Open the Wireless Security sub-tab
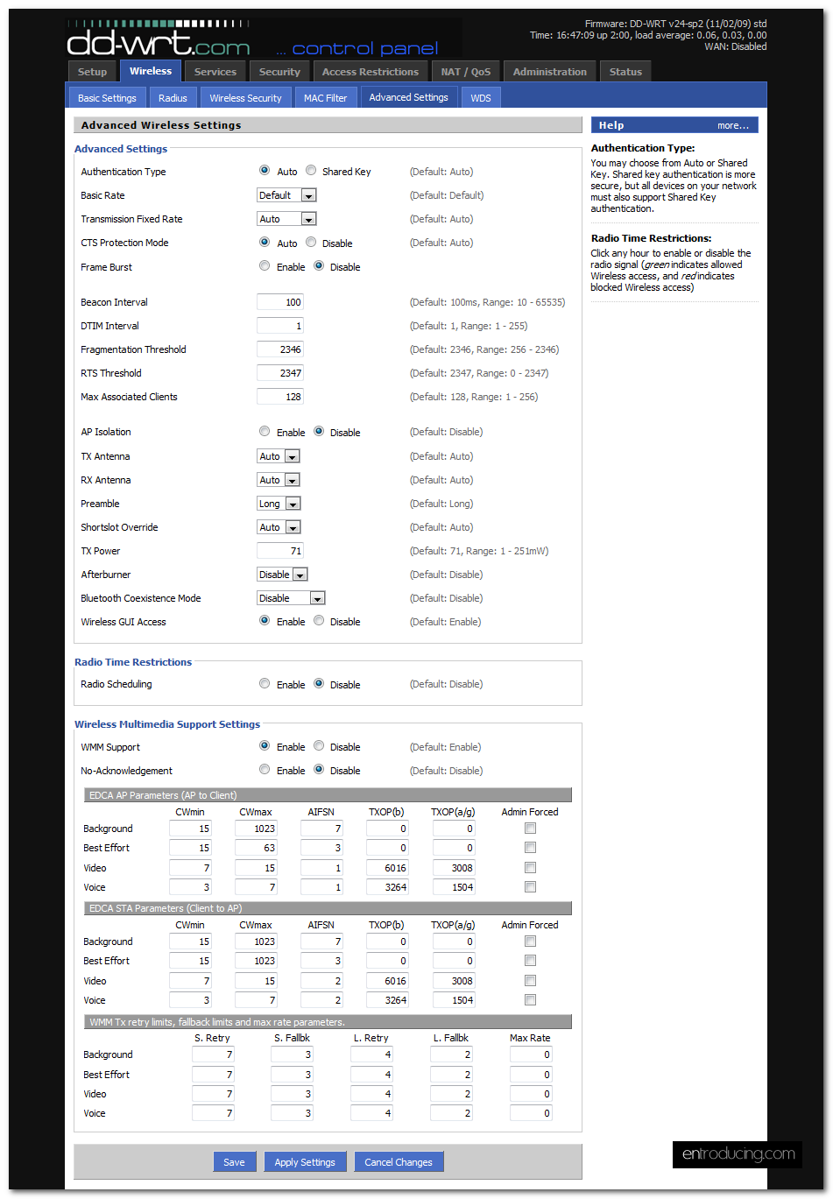 245,98
